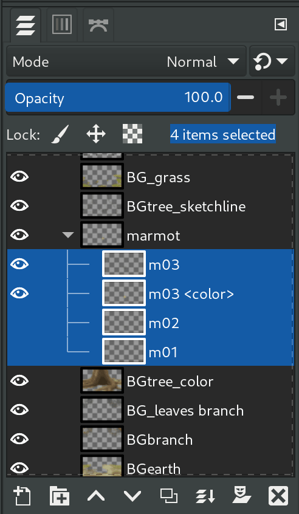This screenshot has height=514, width=299.
Task: Collapse the marmot layer group
Action: [x=68, y=235]
